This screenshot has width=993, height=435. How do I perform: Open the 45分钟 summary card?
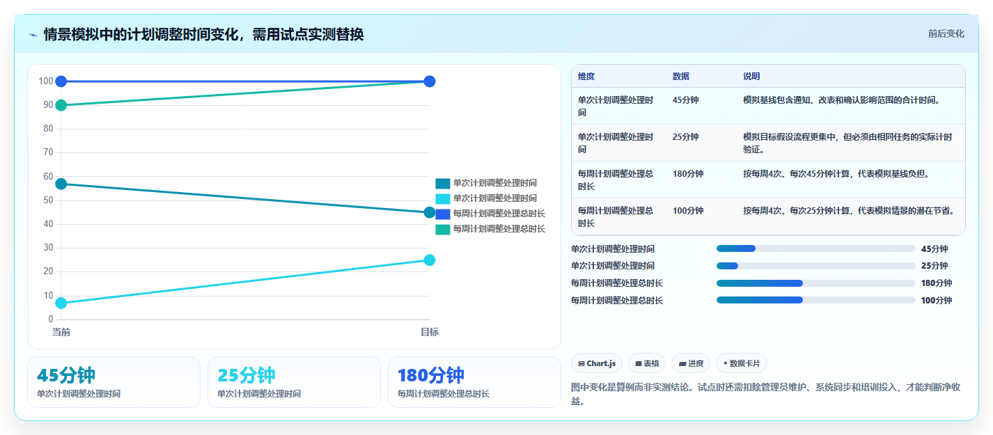(114, 382)
